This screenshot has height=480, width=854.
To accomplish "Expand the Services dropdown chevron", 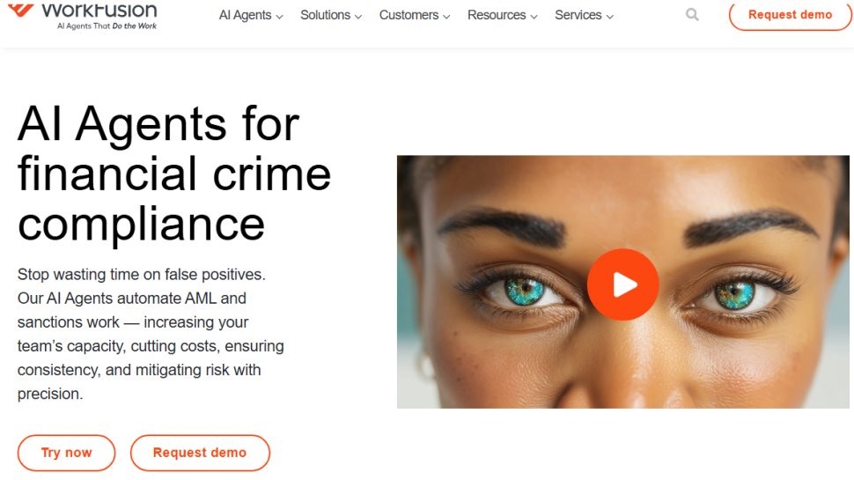I will (x=610, y=17).
